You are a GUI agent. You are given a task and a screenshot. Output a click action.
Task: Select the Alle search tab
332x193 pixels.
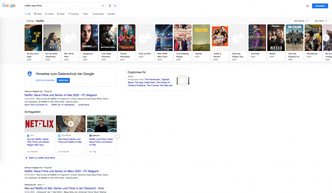28,14
